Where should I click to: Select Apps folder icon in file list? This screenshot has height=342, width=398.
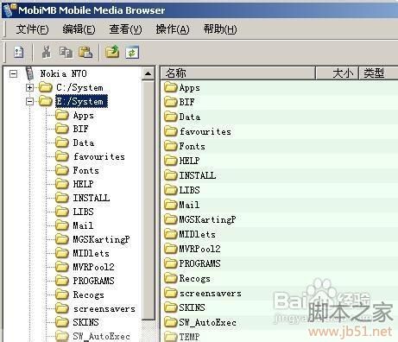[x=170, y=87]
